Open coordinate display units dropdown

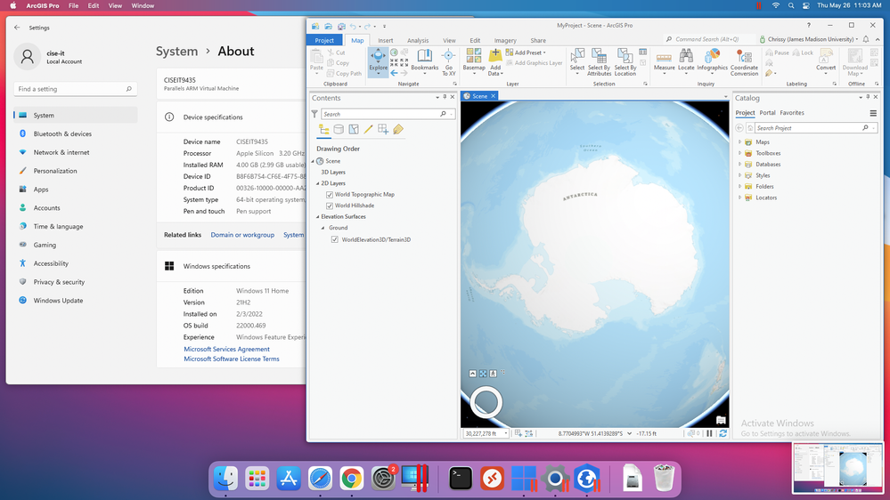pos(629,433)
